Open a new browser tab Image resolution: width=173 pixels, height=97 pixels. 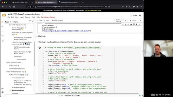click(83, 2)
